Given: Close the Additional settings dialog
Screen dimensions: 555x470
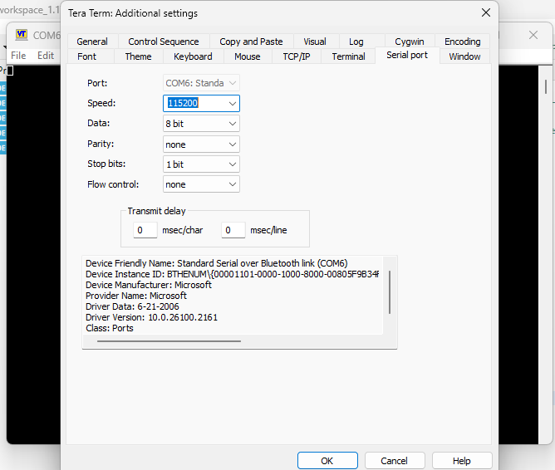Looking at the screenshot, I should click(485, 13).
